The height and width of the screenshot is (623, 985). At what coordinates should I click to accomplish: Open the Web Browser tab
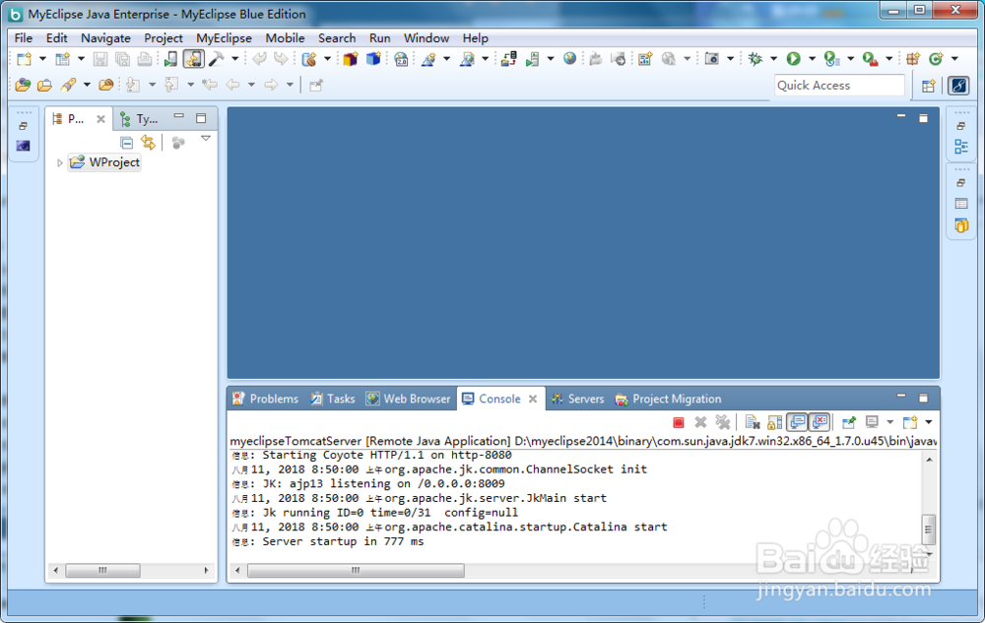coord(409,399)
